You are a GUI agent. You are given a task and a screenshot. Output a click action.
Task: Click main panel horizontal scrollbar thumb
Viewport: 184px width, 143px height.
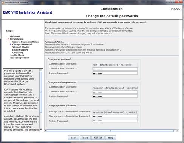tap(110, 131)
